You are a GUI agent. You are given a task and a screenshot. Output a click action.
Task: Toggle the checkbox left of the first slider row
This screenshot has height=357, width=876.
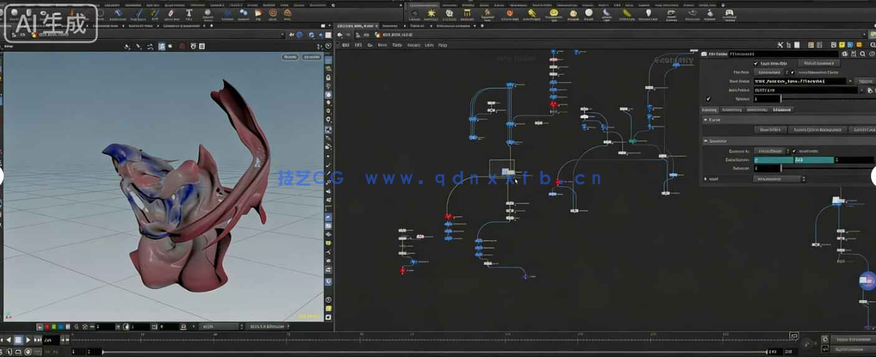click(x=708, y=99)
